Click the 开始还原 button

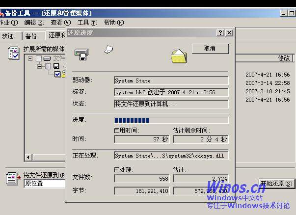(277, 184)
